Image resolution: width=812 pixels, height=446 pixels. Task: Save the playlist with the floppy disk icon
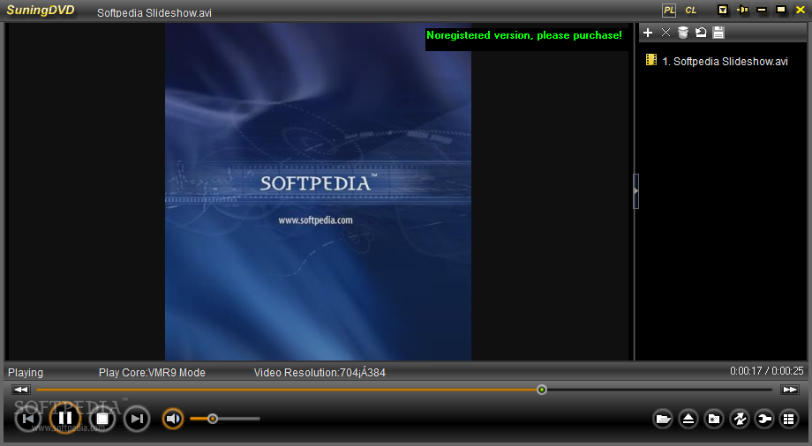tap(718, 33)
